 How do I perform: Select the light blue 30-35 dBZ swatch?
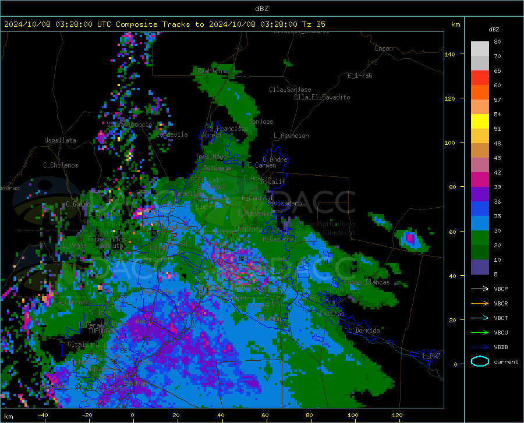pos(480,223)
